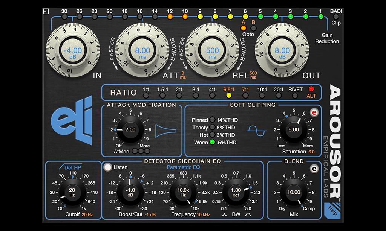Select the 3:1 ratio
This screenshot has height=231, width=386.
196,95
